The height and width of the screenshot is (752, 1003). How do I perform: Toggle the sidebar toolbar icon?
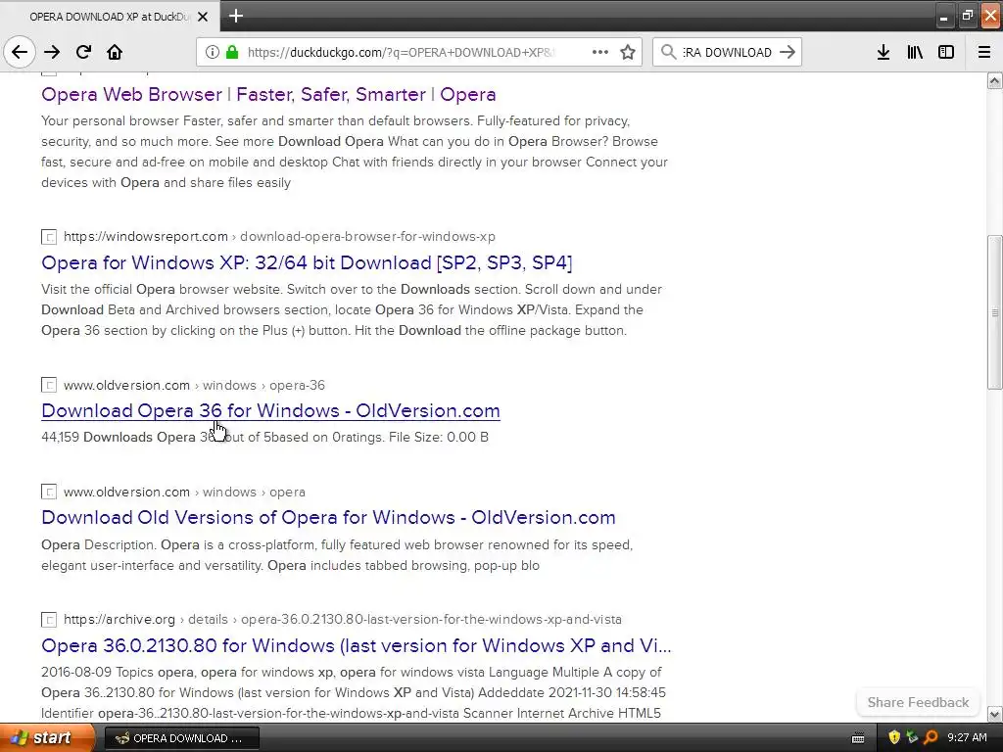946,52
